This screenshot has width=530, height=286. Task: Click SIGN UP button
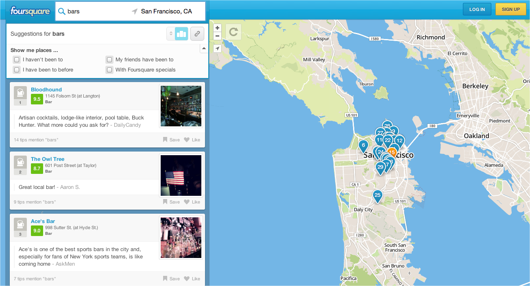511,9
